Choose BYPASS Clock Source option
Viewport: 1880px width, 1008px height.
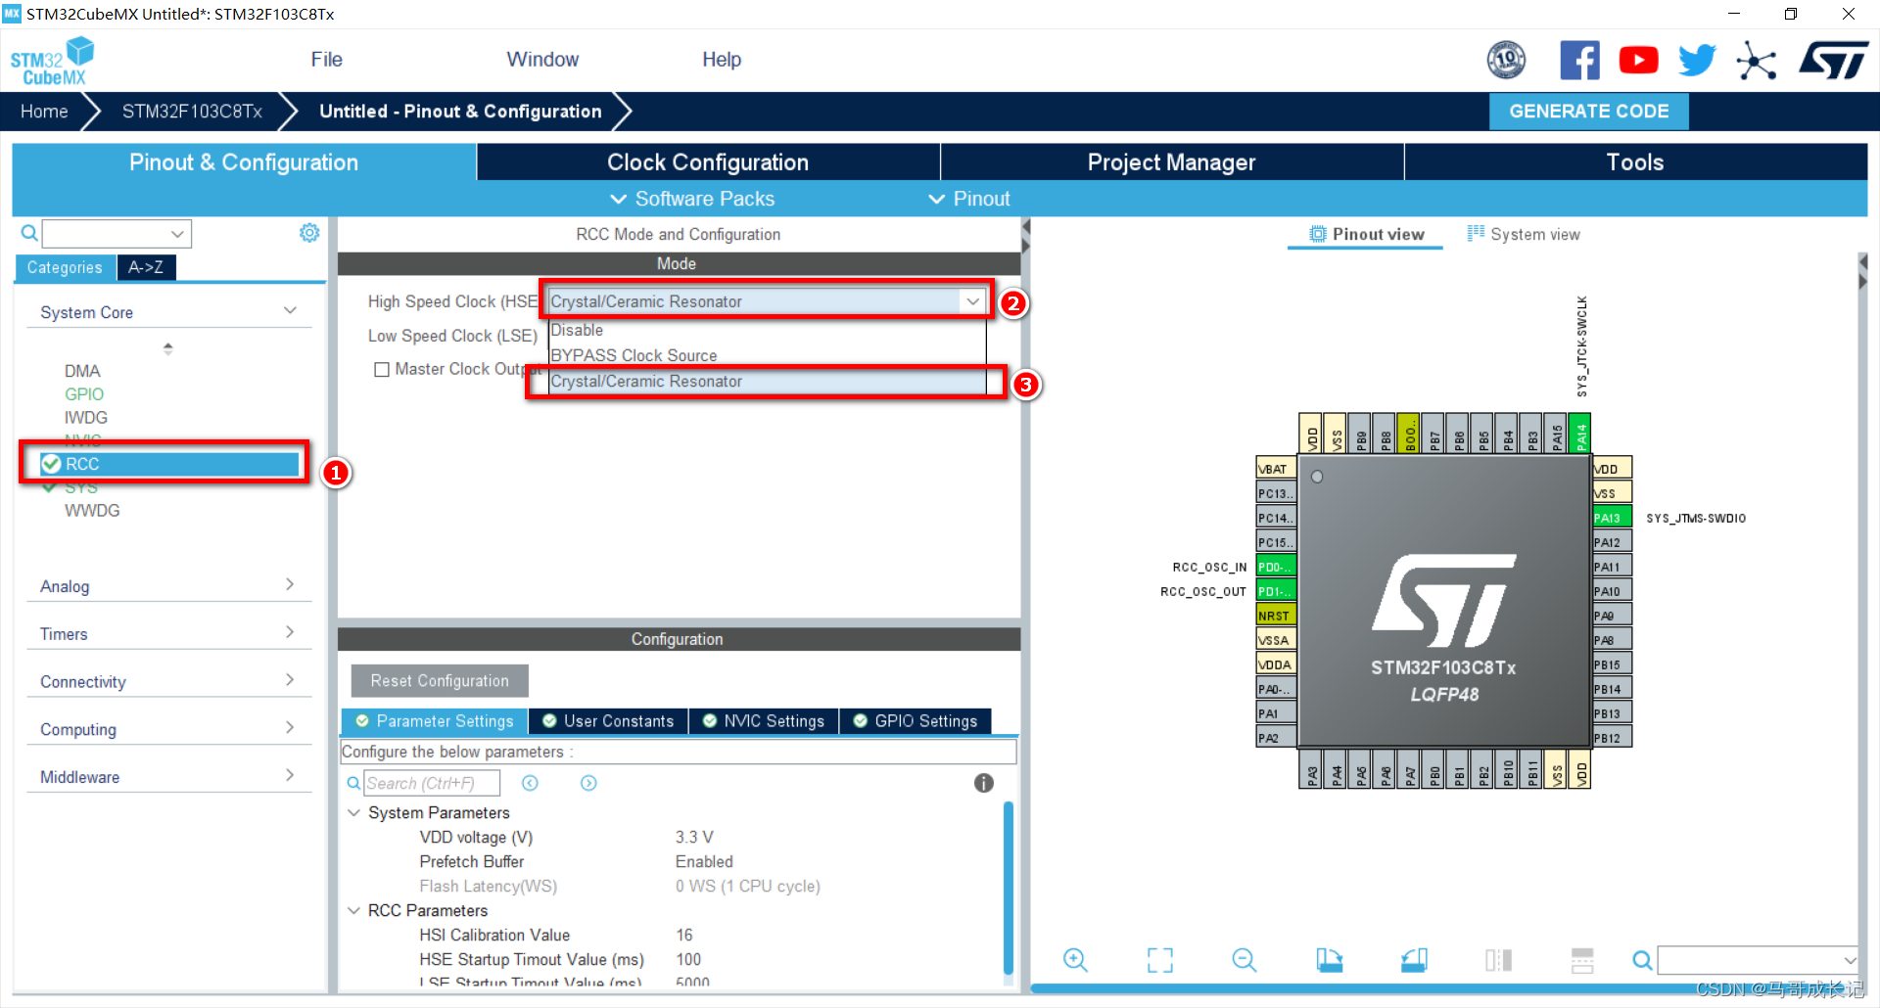pyautogui.click(x=767, y=355)
